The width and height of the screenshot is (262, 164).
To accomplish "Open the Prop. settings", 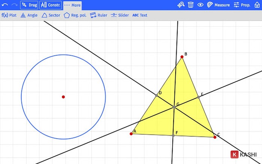I will click(x=242, y=5).
